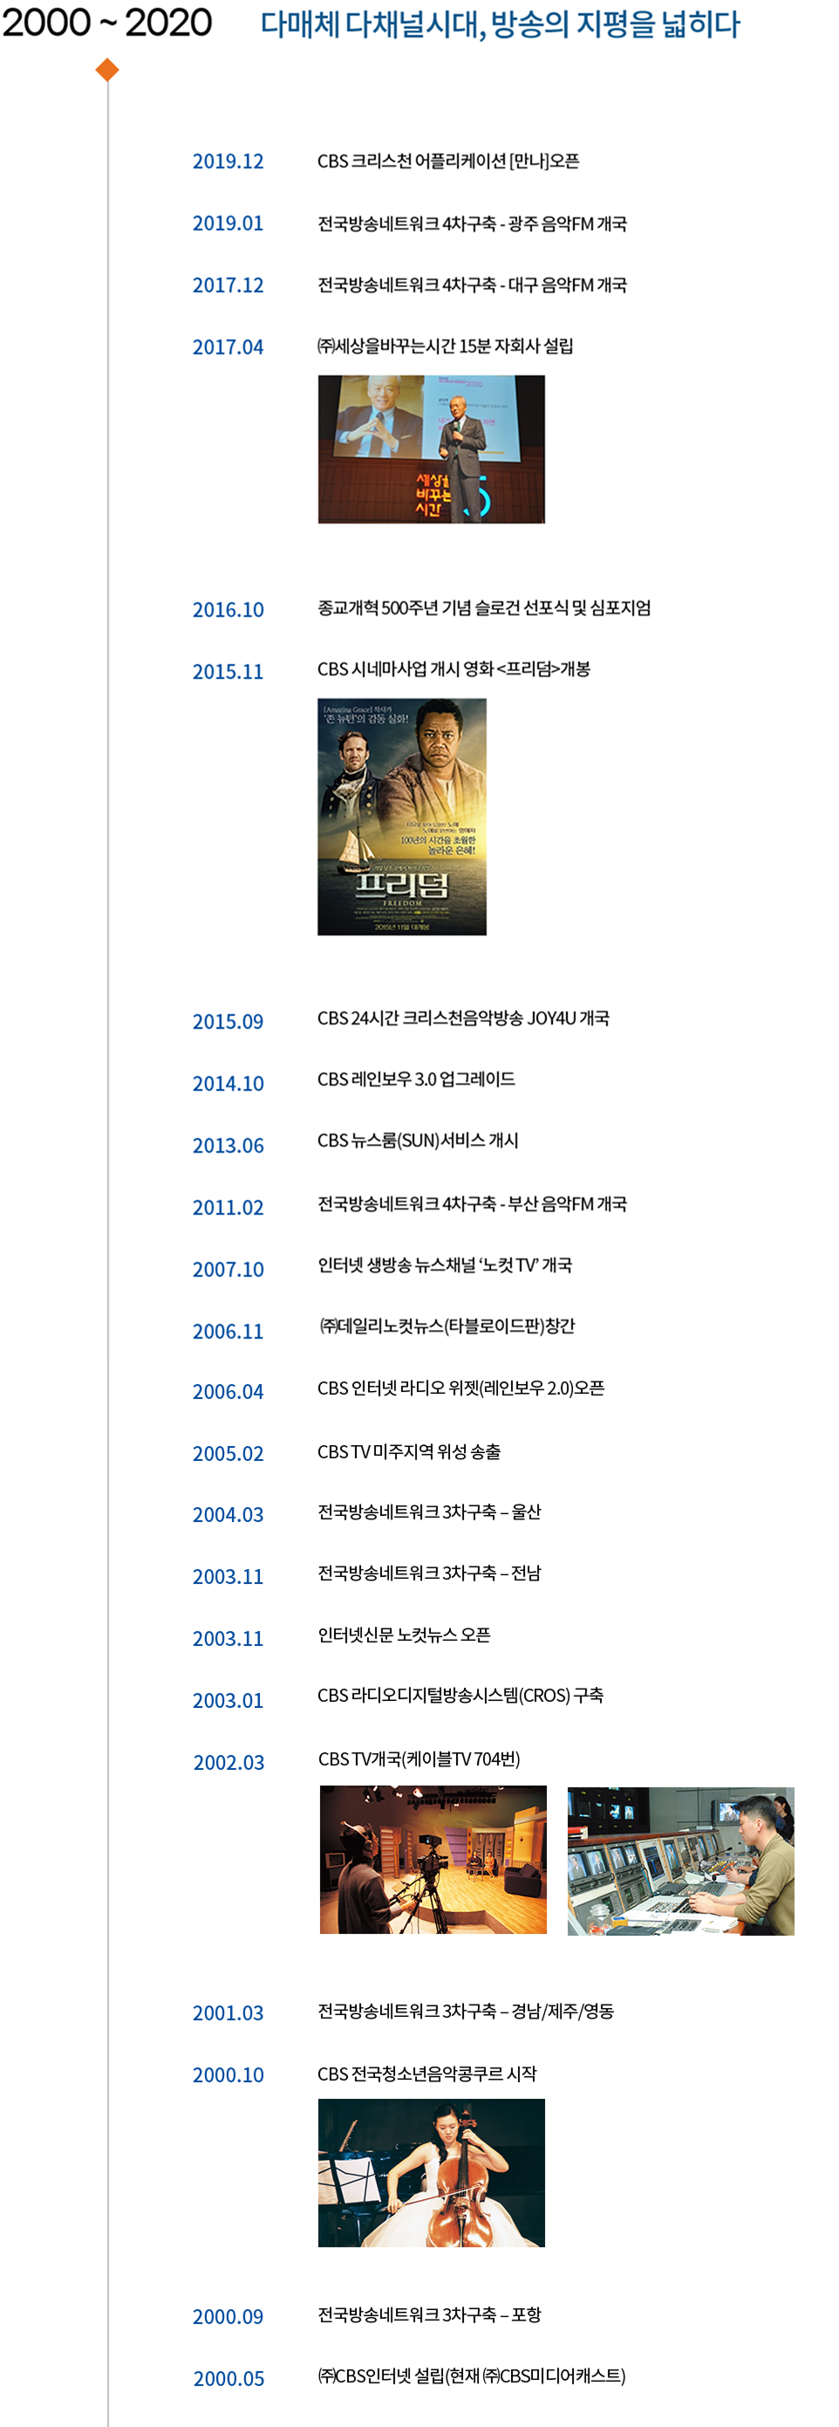
Task: Click the 종교개혁 500주년 symposium entry
Action: coord(484,607)
